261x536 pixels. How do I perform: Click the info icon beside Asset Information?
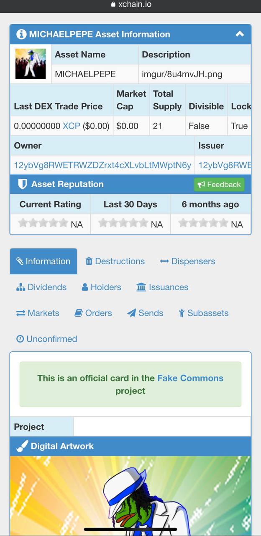pos(21,34)
